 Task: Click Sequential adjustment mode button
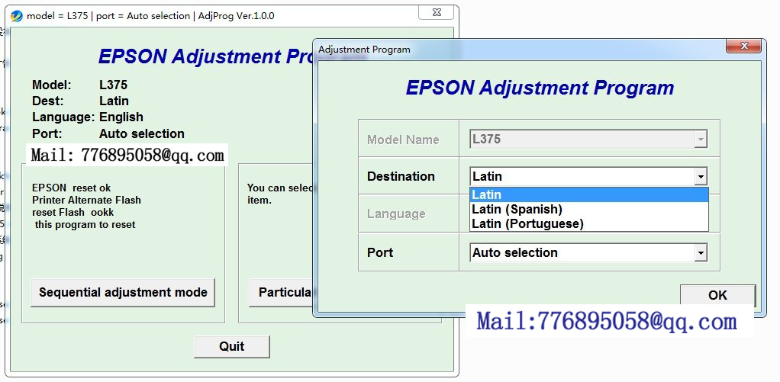[123, 292]
